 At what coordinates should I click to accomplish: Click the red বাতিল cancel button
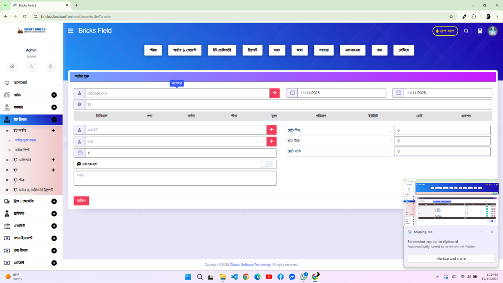point(81,200)
